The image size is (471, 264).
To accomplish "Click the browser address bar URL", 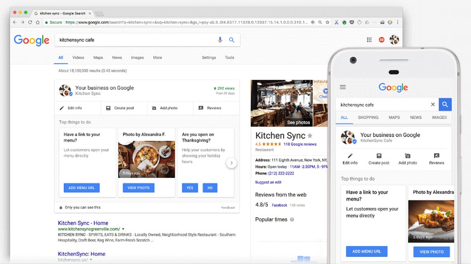I will 186,22.
